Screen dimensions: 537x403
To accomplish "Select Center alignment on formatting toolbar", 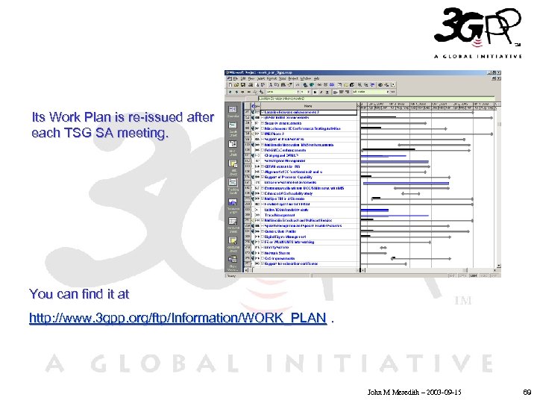I will [341, 92].
